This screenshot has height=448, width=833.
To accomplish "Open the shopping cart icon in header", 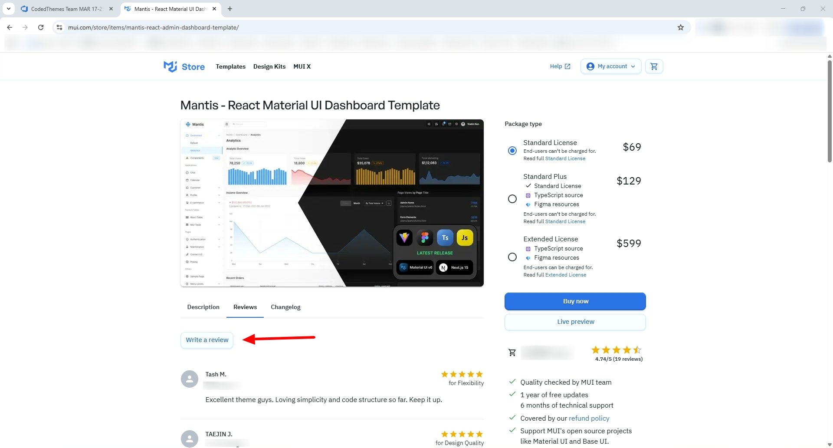I will [x=654, y=66].
